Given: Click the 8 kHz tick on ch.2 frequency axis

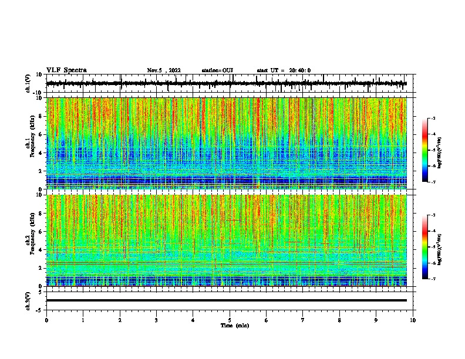Looking at the screenshot, I should click(x=41, y=214).
